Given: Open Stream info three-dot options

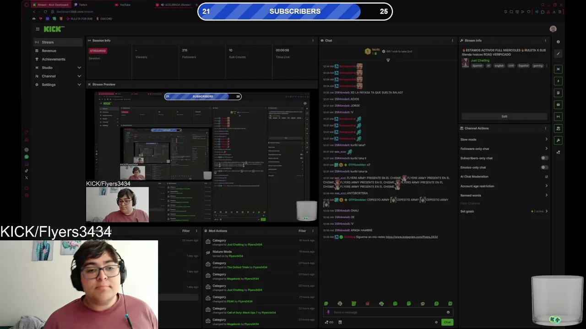Looking at the screenshot, I should pos(545,40).
